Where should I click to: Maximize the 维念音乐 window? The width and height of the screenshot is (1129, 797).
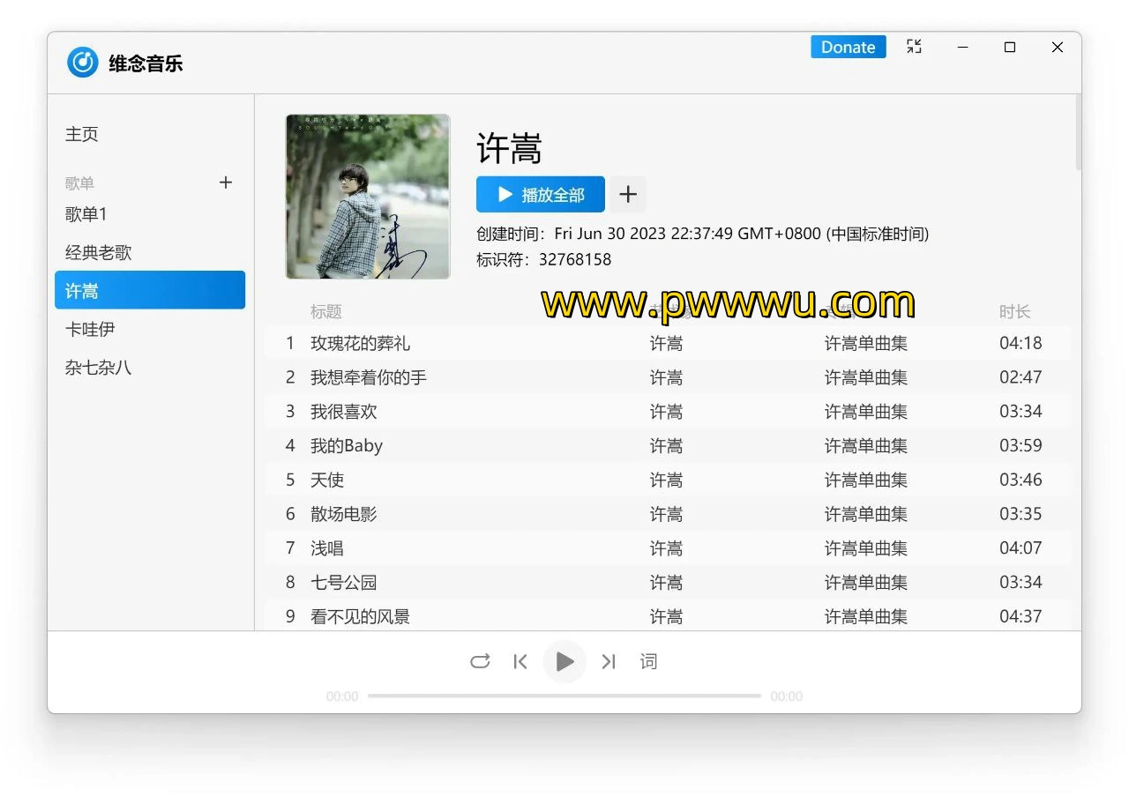click(1010, 47)
